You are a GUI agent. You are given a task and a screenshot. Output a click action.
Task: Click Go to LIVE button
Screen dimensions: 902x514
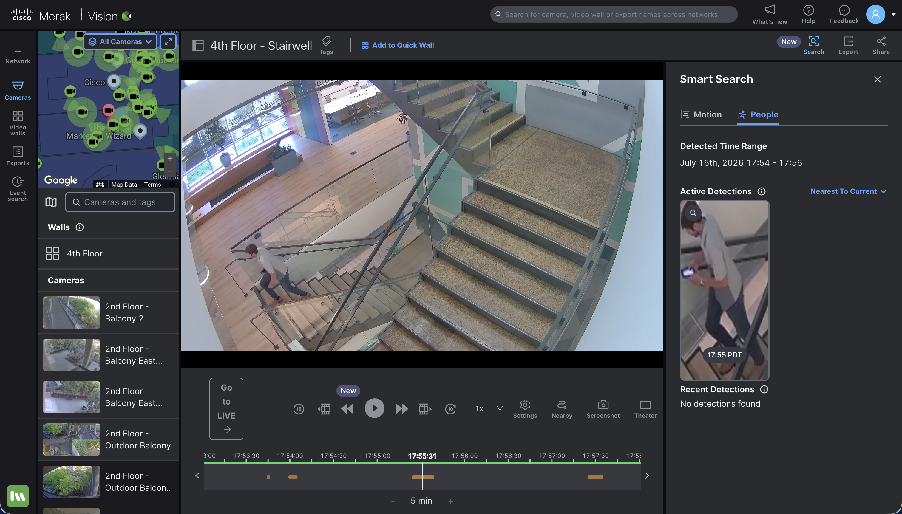click(226, 409)
